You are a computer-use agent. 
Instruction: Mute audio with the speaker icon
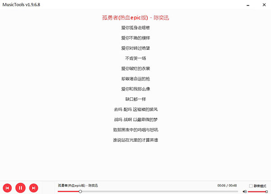click(x=244, y=191)
